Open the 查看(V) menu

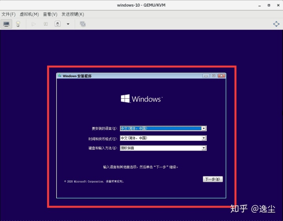(x=50, y=14)
